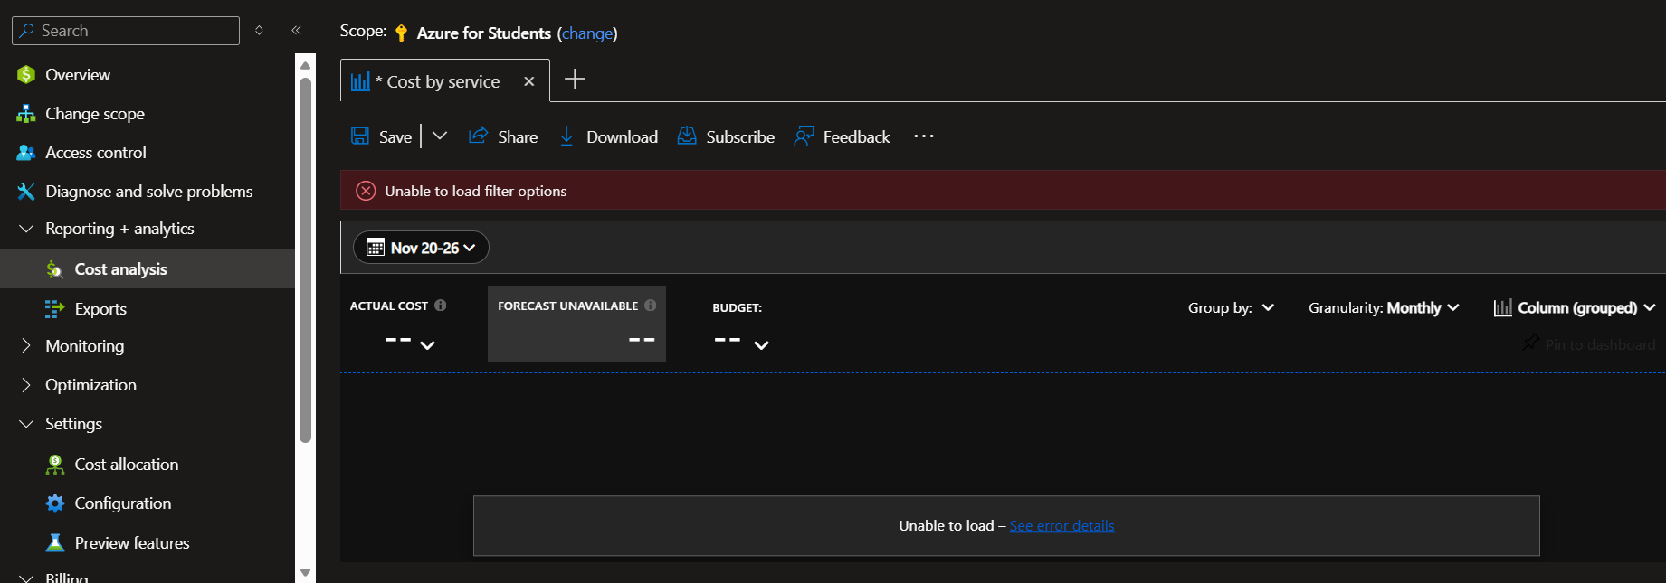Open the Exports page
Image resolution: width=1666 pixels, height=583 pixels.
click(100, 309)
